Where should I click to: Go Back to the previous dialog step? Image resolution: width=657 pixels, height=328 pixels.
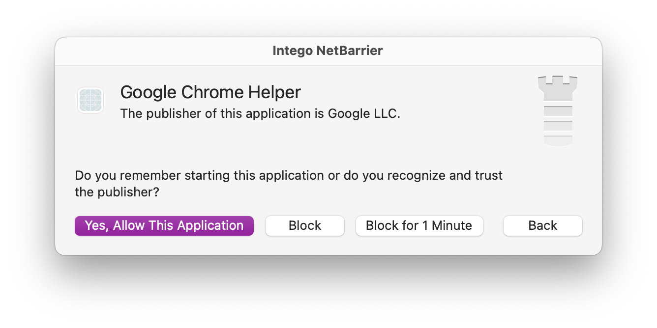point(543,226)
